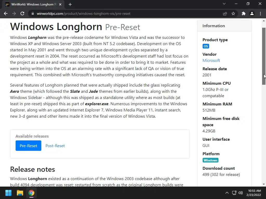The width and height of the screenshot is (266, 199).
Task: Open Chrome's three-dot menu
Action: (260, 13)
